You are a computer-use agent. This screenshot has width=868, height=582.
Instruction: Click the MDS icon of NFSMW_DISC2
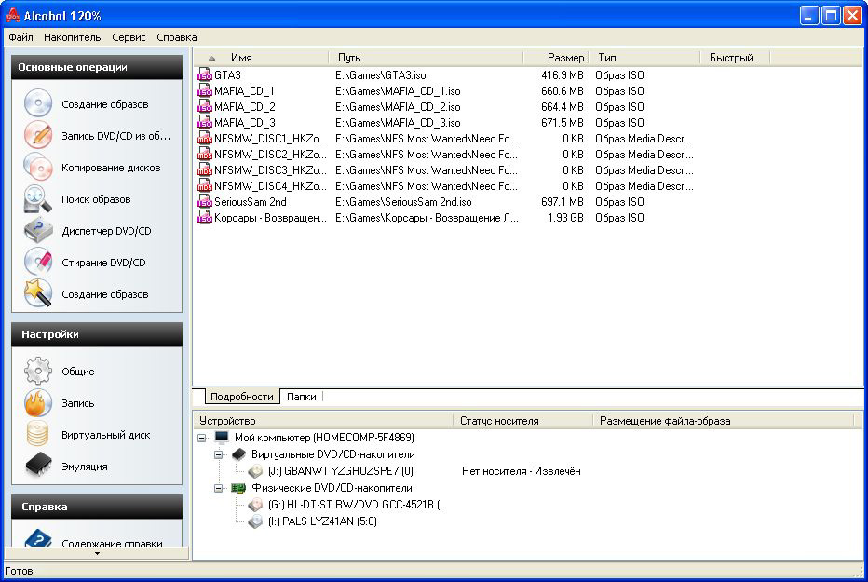pos(205,155)
